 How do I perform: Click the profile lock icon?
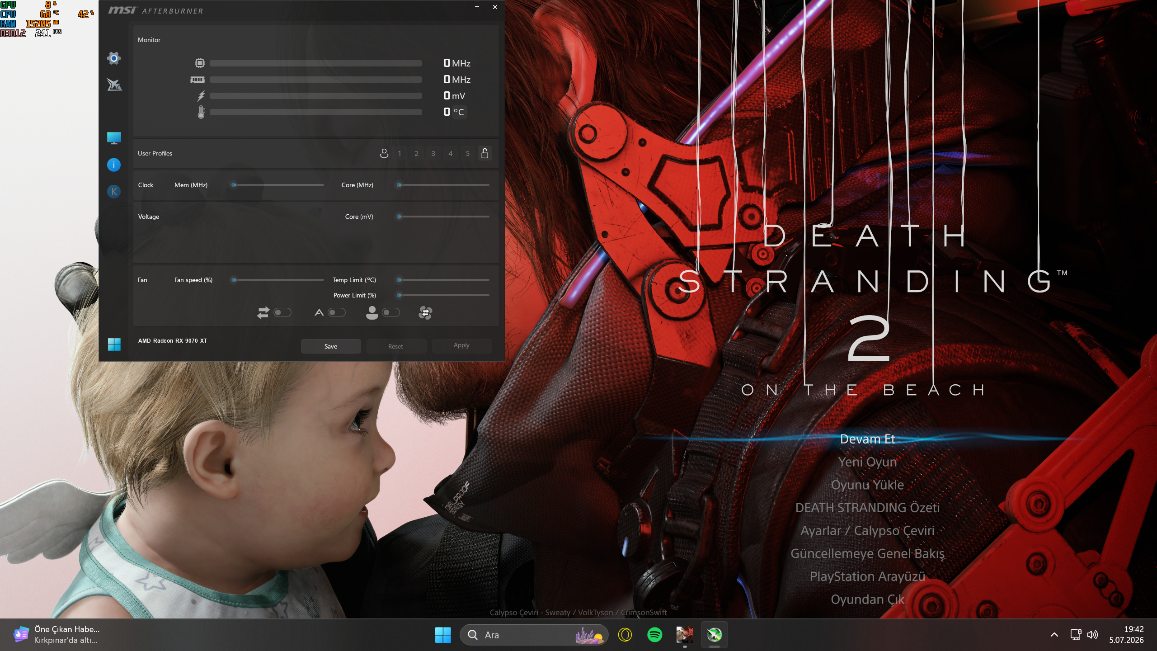coord(484,153)
